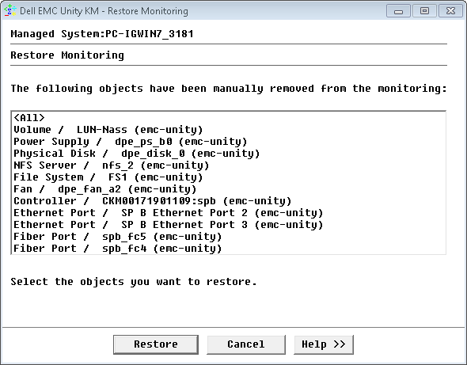
Task: Maximize the Restore Monitoring window
Action: click(424, 11)
